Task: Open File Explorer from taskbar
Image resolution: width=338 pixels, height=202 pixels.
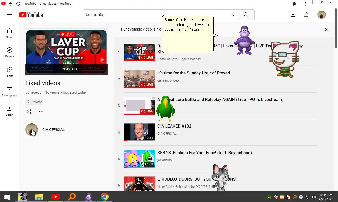Action: coord(39,197)
